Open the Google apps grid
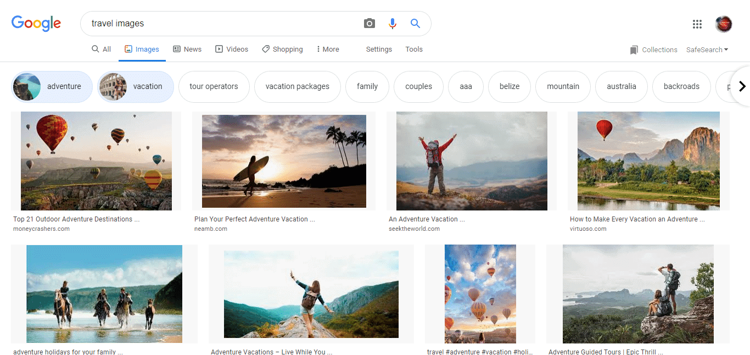The width and height of the screenshot is (750, 355). pos(697,24)
